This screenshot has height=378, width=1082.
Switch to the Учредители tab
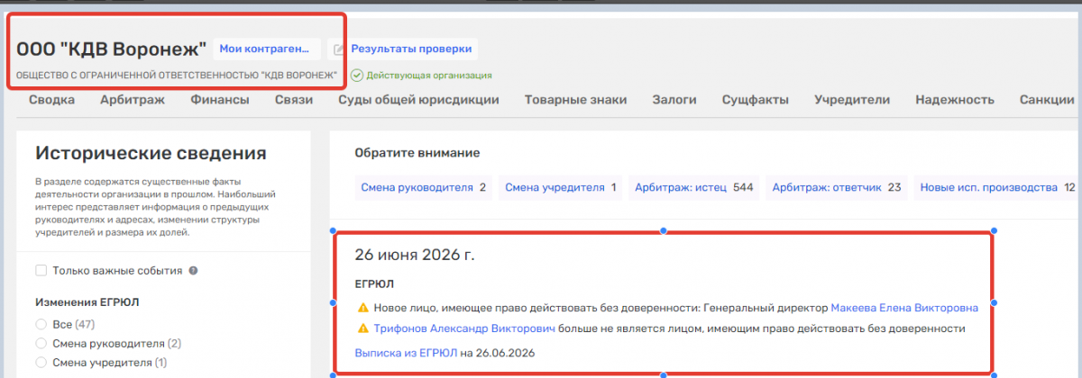click(x=852, y=100)
